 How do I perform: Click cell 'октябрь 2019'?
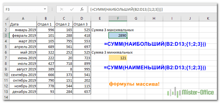(23, 80)
